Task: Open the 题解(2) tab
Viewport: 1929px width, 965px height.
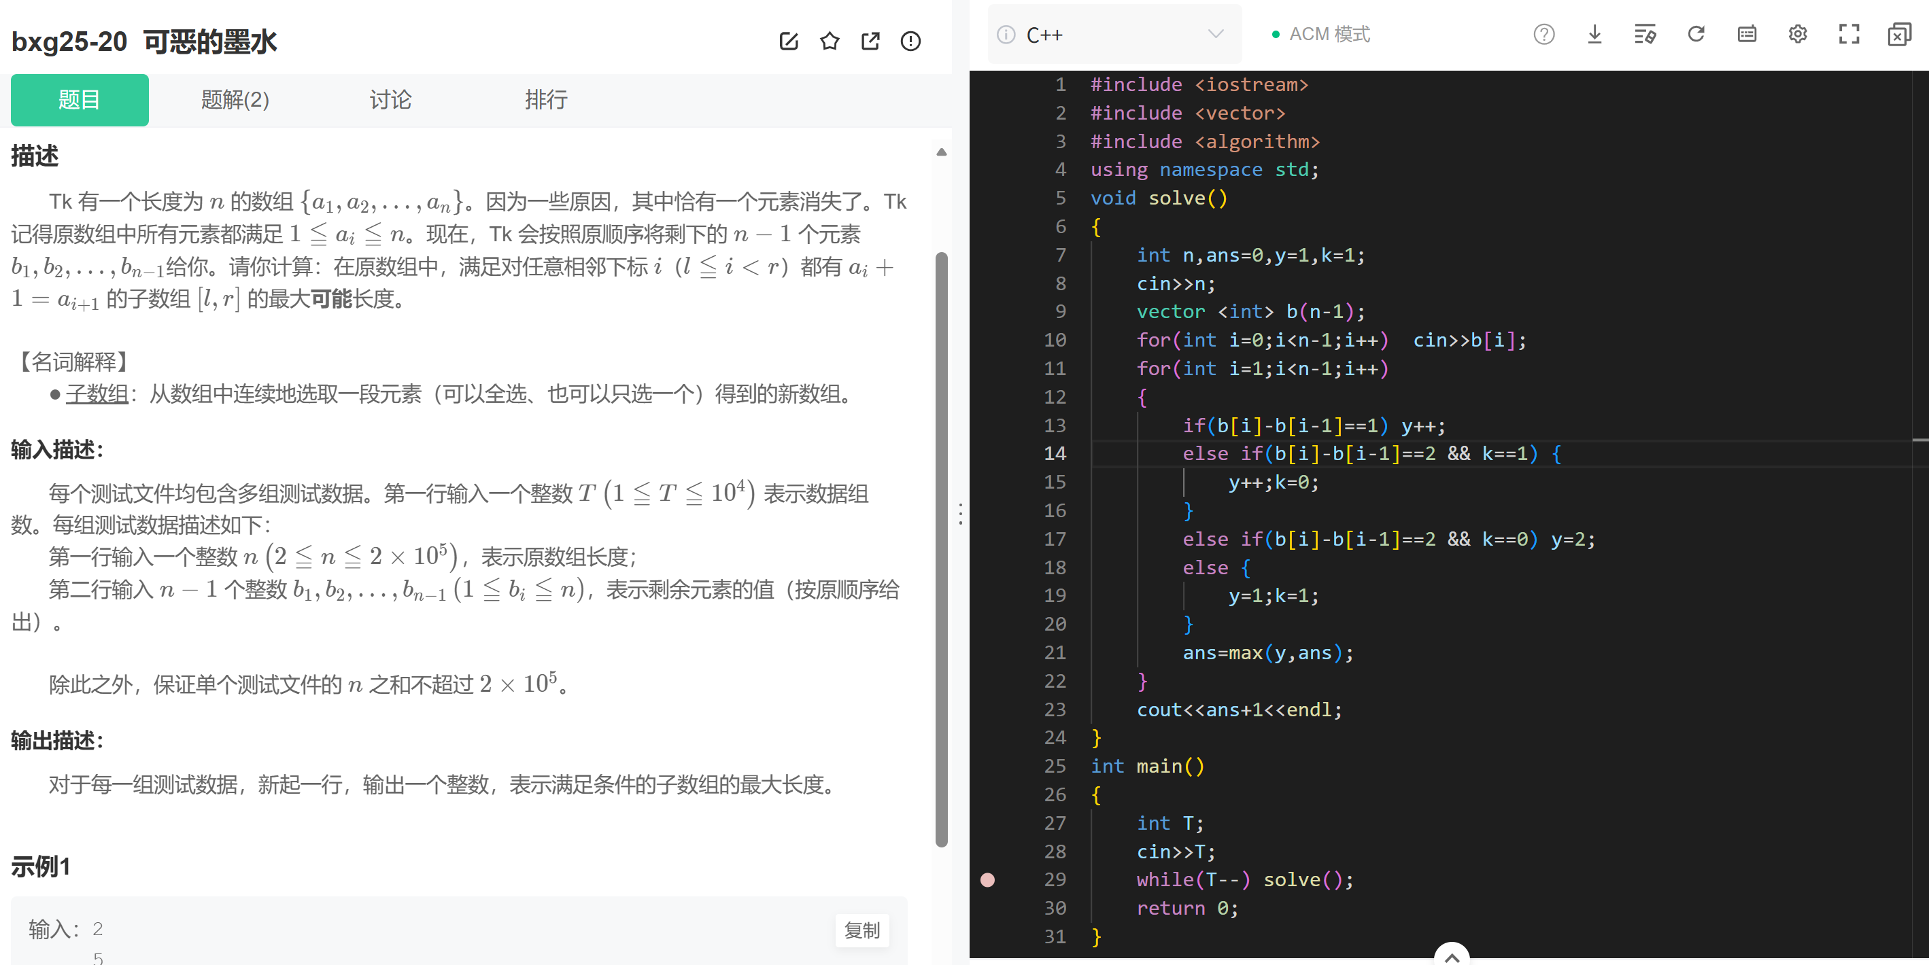Action: (235, 100)
